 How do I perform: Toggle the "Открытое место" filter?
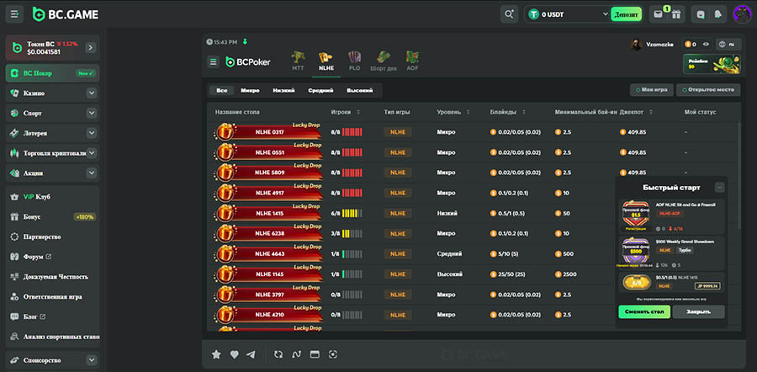pos(711,90)
